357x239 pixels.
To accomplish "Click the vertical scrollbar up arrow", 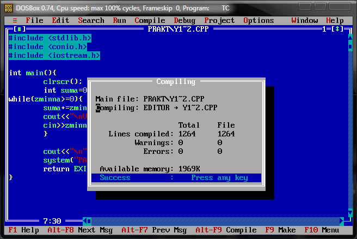I will tap(350, 38).
